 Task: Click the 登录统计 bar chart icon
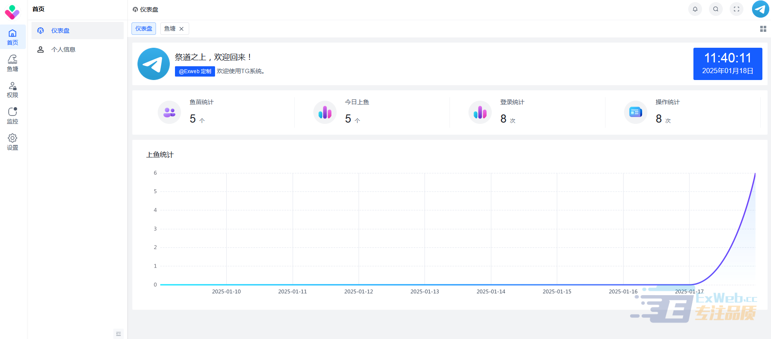[x=480, y=113]
